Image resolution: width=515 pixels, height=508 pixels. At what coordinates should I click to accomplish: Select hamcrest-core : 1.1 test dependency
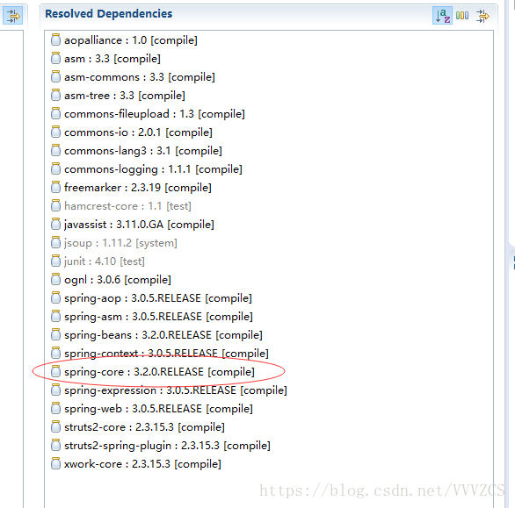(x=121, y=206)
